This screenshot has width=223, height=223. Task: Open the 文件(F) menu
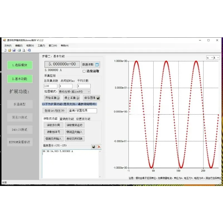tap(8, 45)
